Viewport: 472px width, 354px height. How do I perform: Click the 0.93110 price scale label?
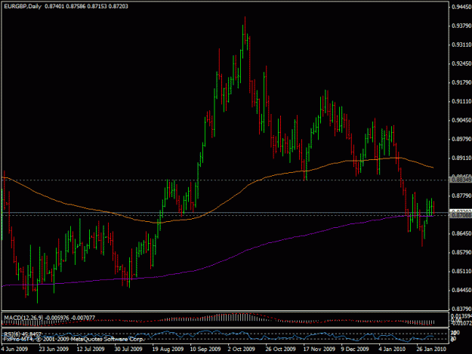coord(461,45)
